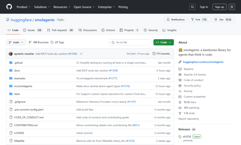Click the docs folder icon

pyautogui.click(x=11, y=70)
